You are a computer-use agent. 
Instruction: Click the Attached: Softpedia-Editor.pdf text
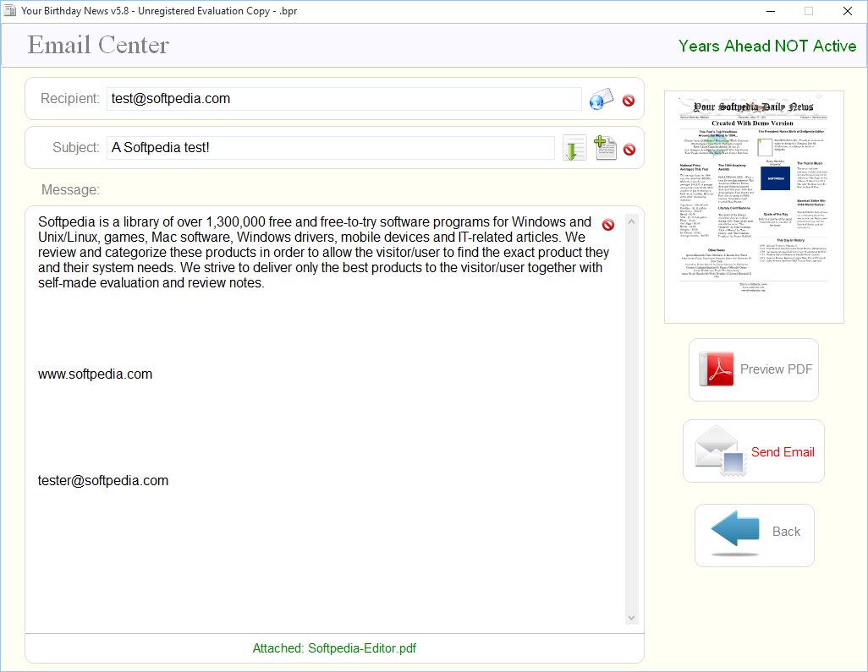pos(334,648)
